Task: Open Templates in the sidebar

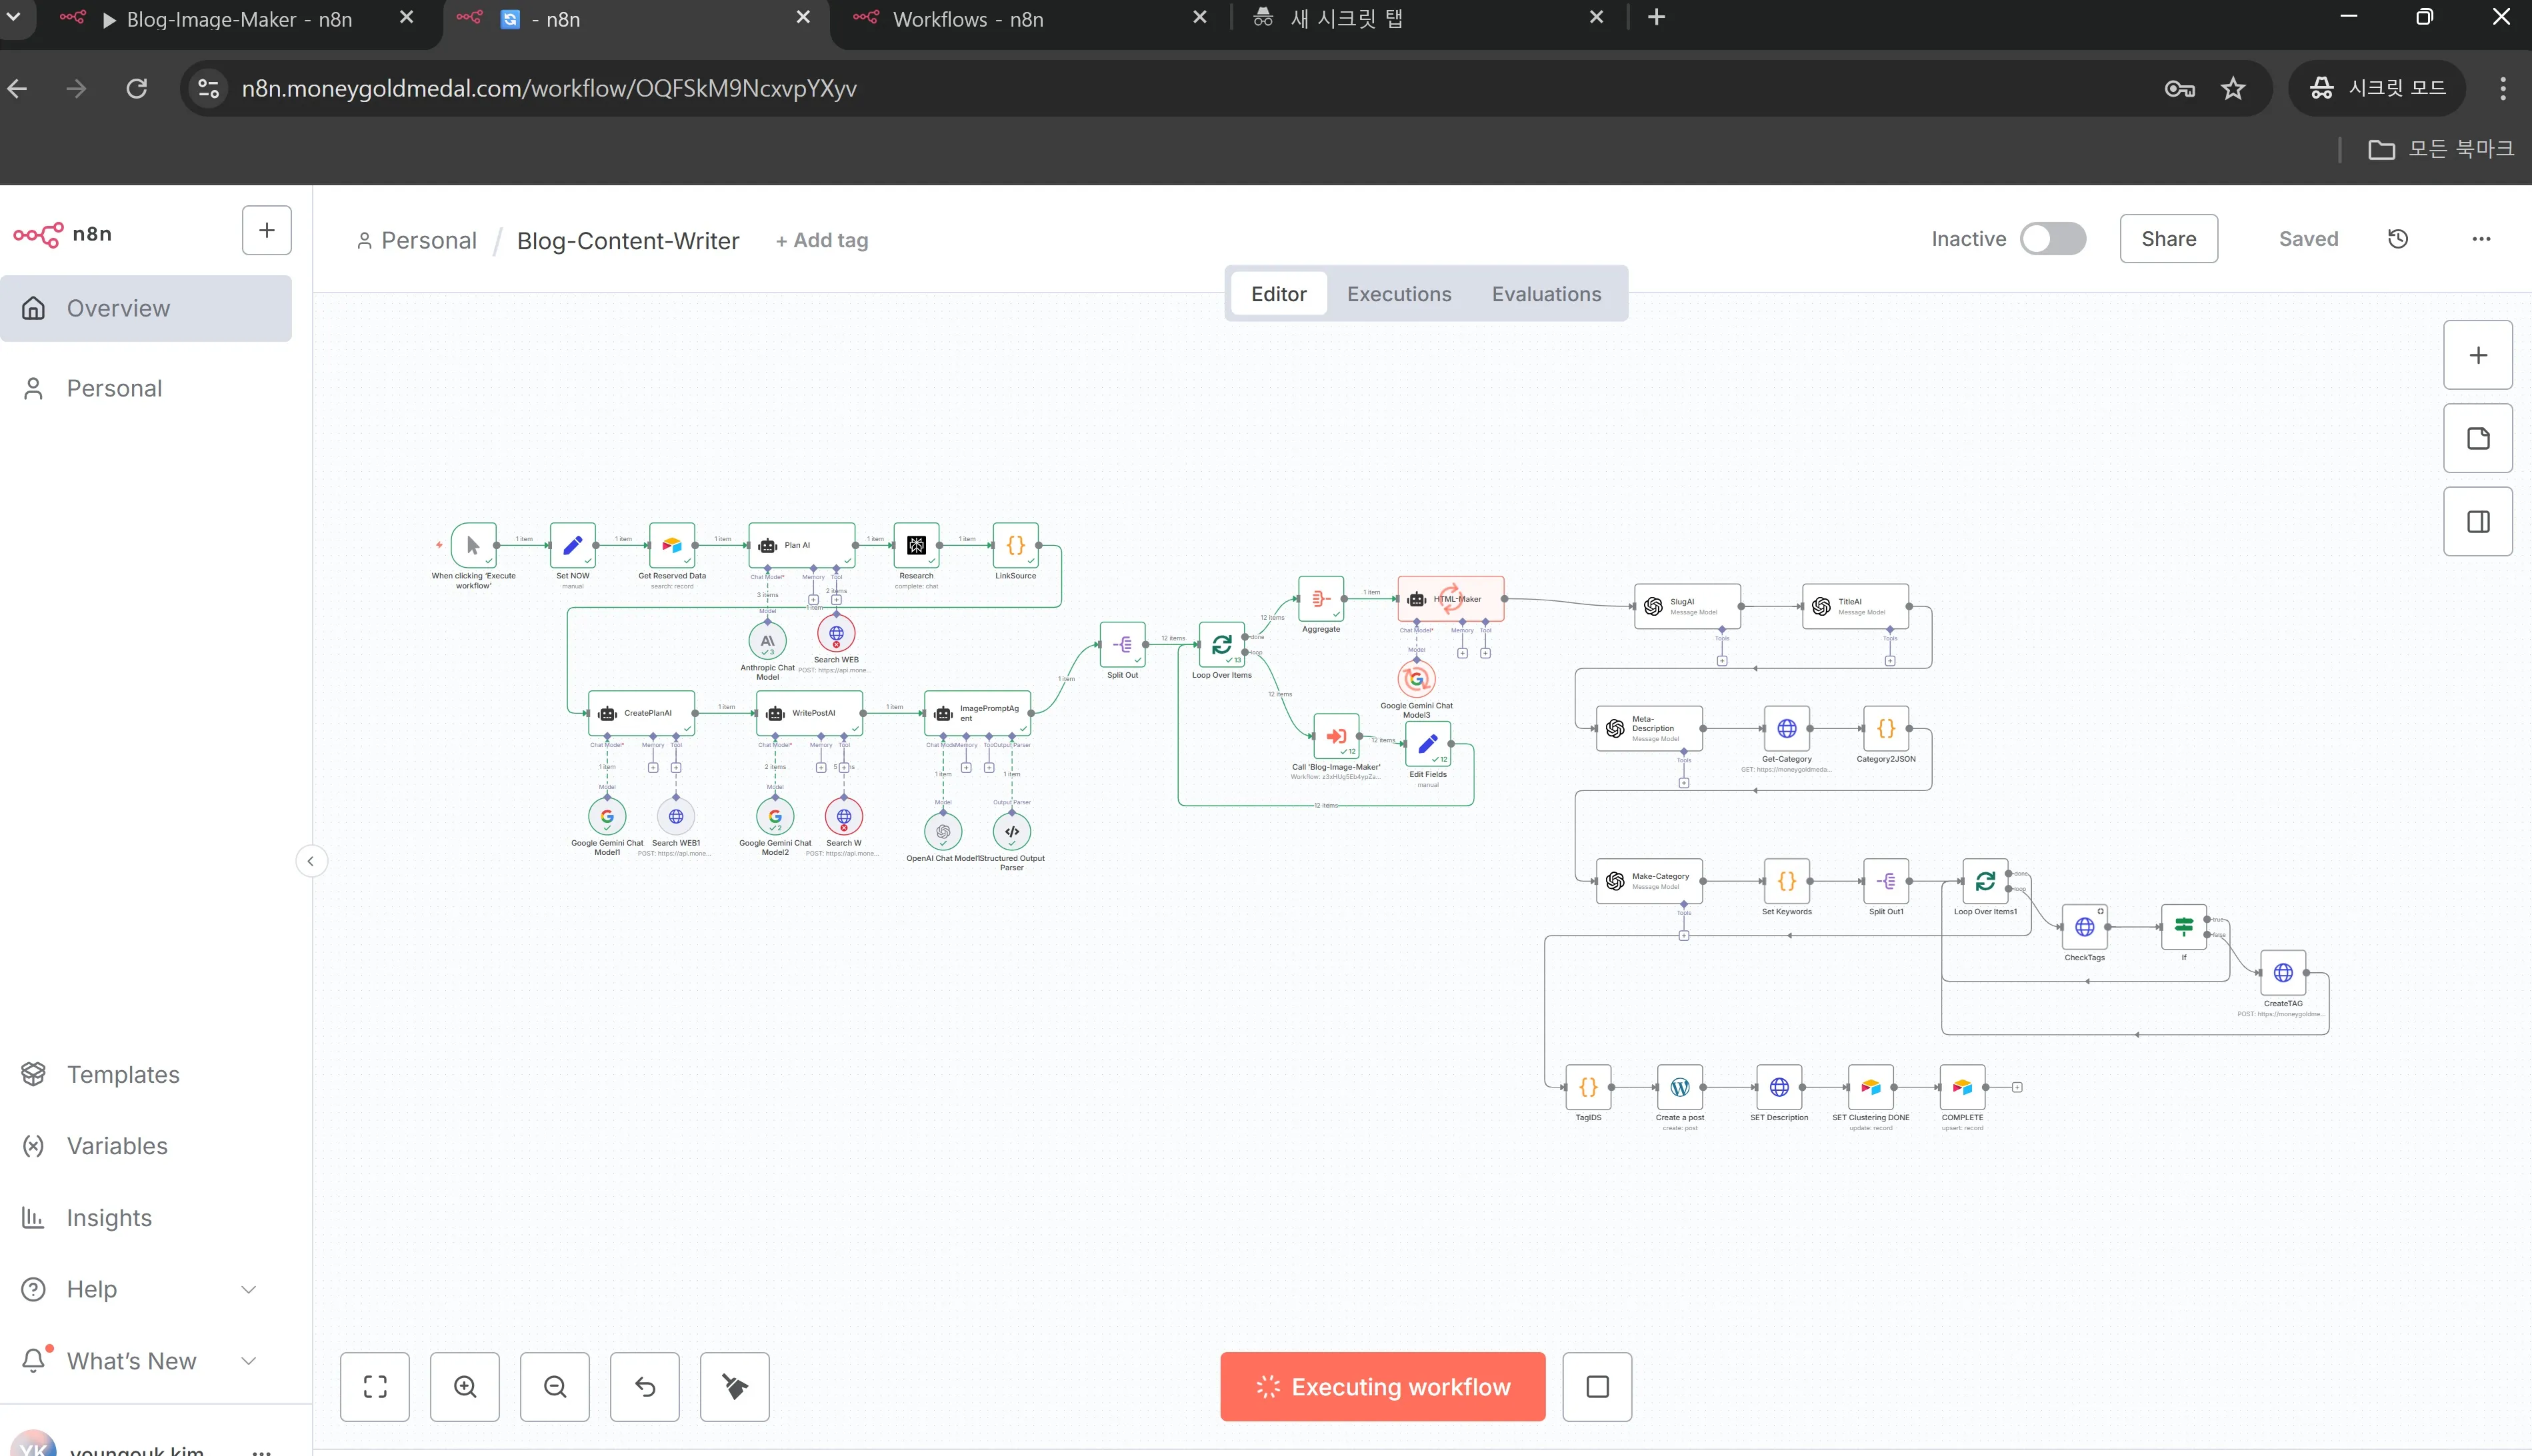Action: 123,1074
